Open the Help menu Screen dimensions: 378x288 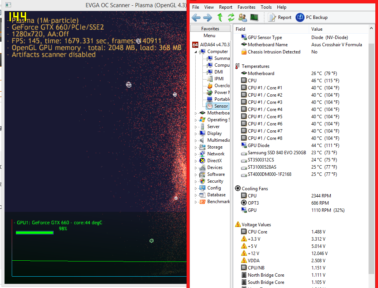click(282, 7)
